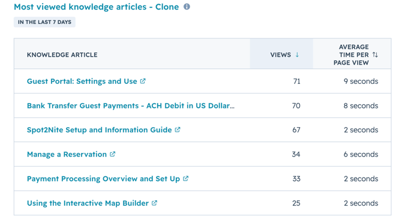402x217 pixels.
Task: Open external link icon for Manage a Reservation
Action: click(x=113, y=154)
